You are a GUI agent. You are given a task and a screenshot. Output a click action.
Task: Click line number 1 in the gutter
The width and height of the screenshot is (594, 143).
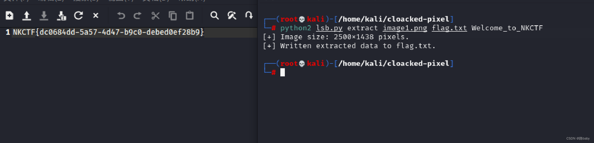click(8, 32)
